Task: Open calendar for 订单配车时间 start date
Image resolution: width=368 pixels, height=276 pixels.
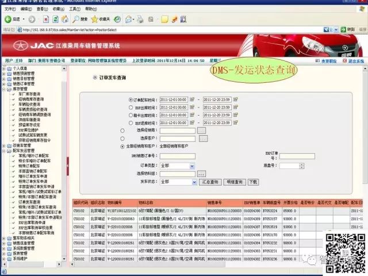Action: 192,99
